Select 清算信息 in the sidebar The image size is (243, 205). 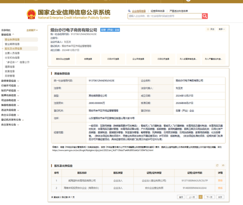pyautogui.click(x=10, y=67)
